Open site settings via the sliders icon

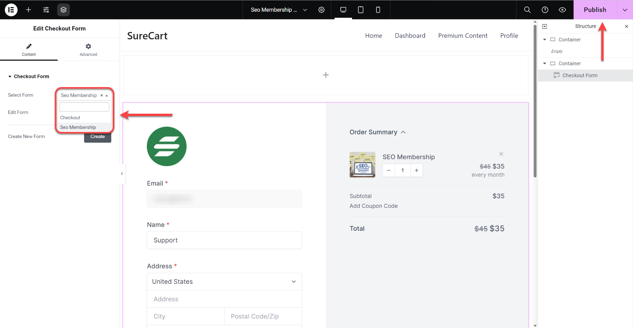pyautogui.click(x=46, y=10)
